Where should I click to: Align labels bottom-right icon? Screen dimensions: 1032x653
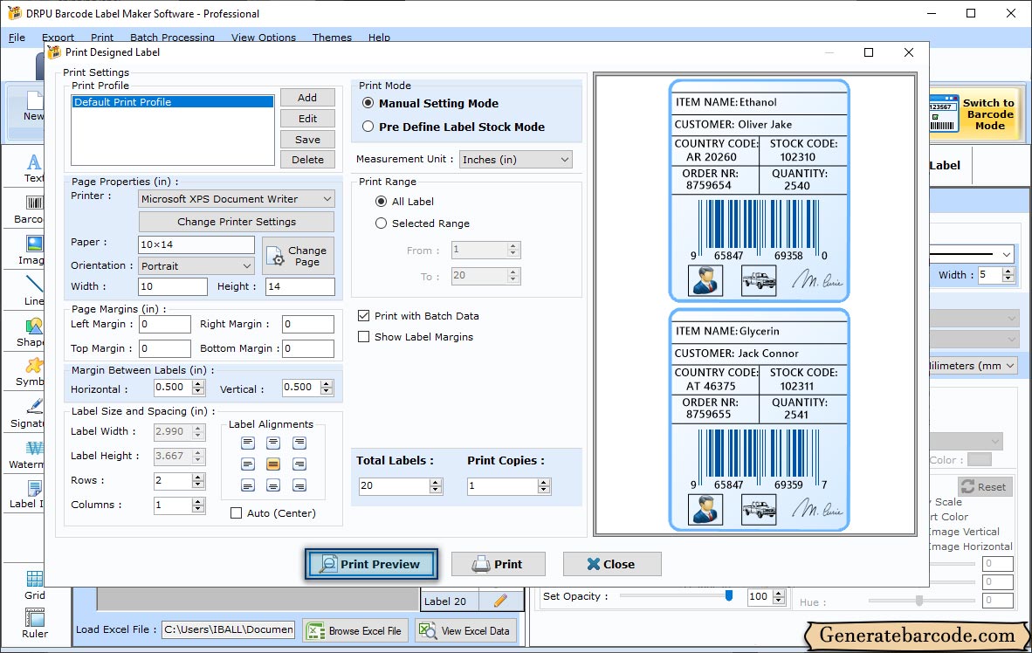tap(299, 485)
